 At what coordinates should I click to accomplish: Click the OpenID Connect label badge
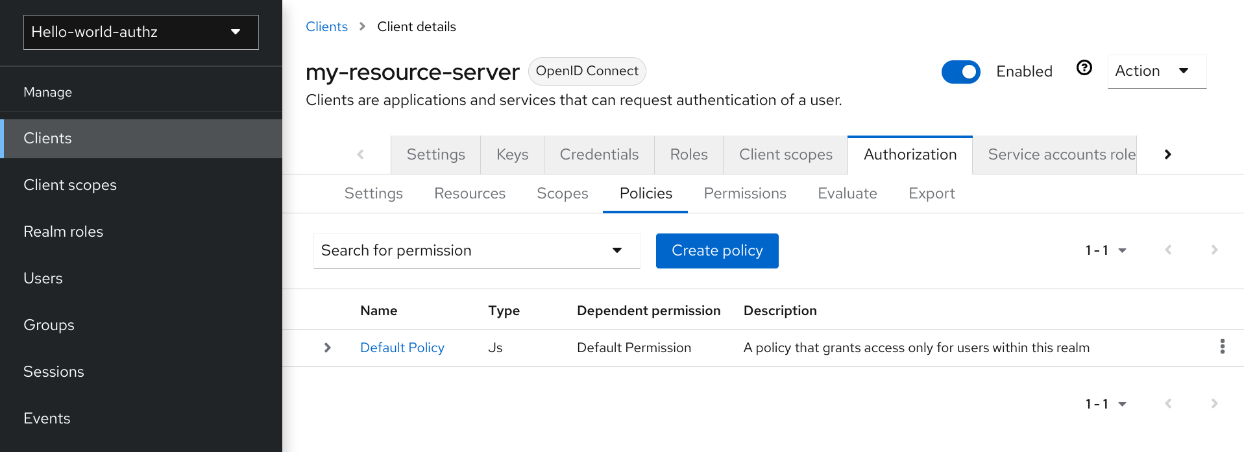click(x=587, y=71)
